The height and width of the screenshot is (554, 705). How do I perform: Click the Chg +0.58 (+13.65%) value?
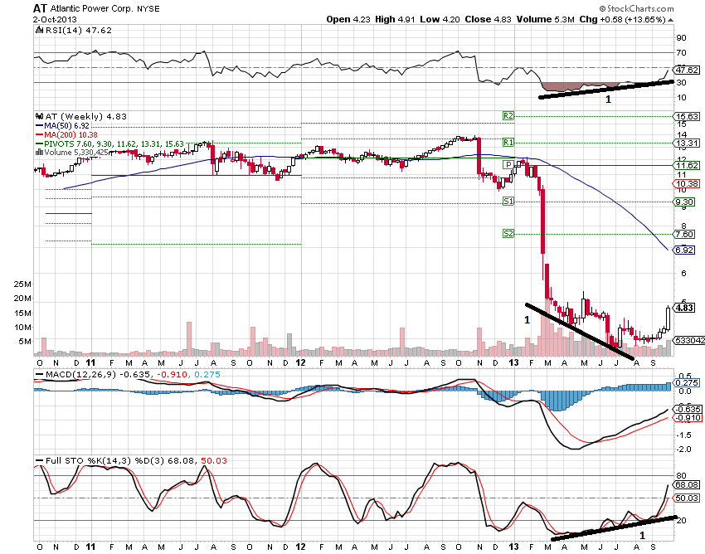622,19
